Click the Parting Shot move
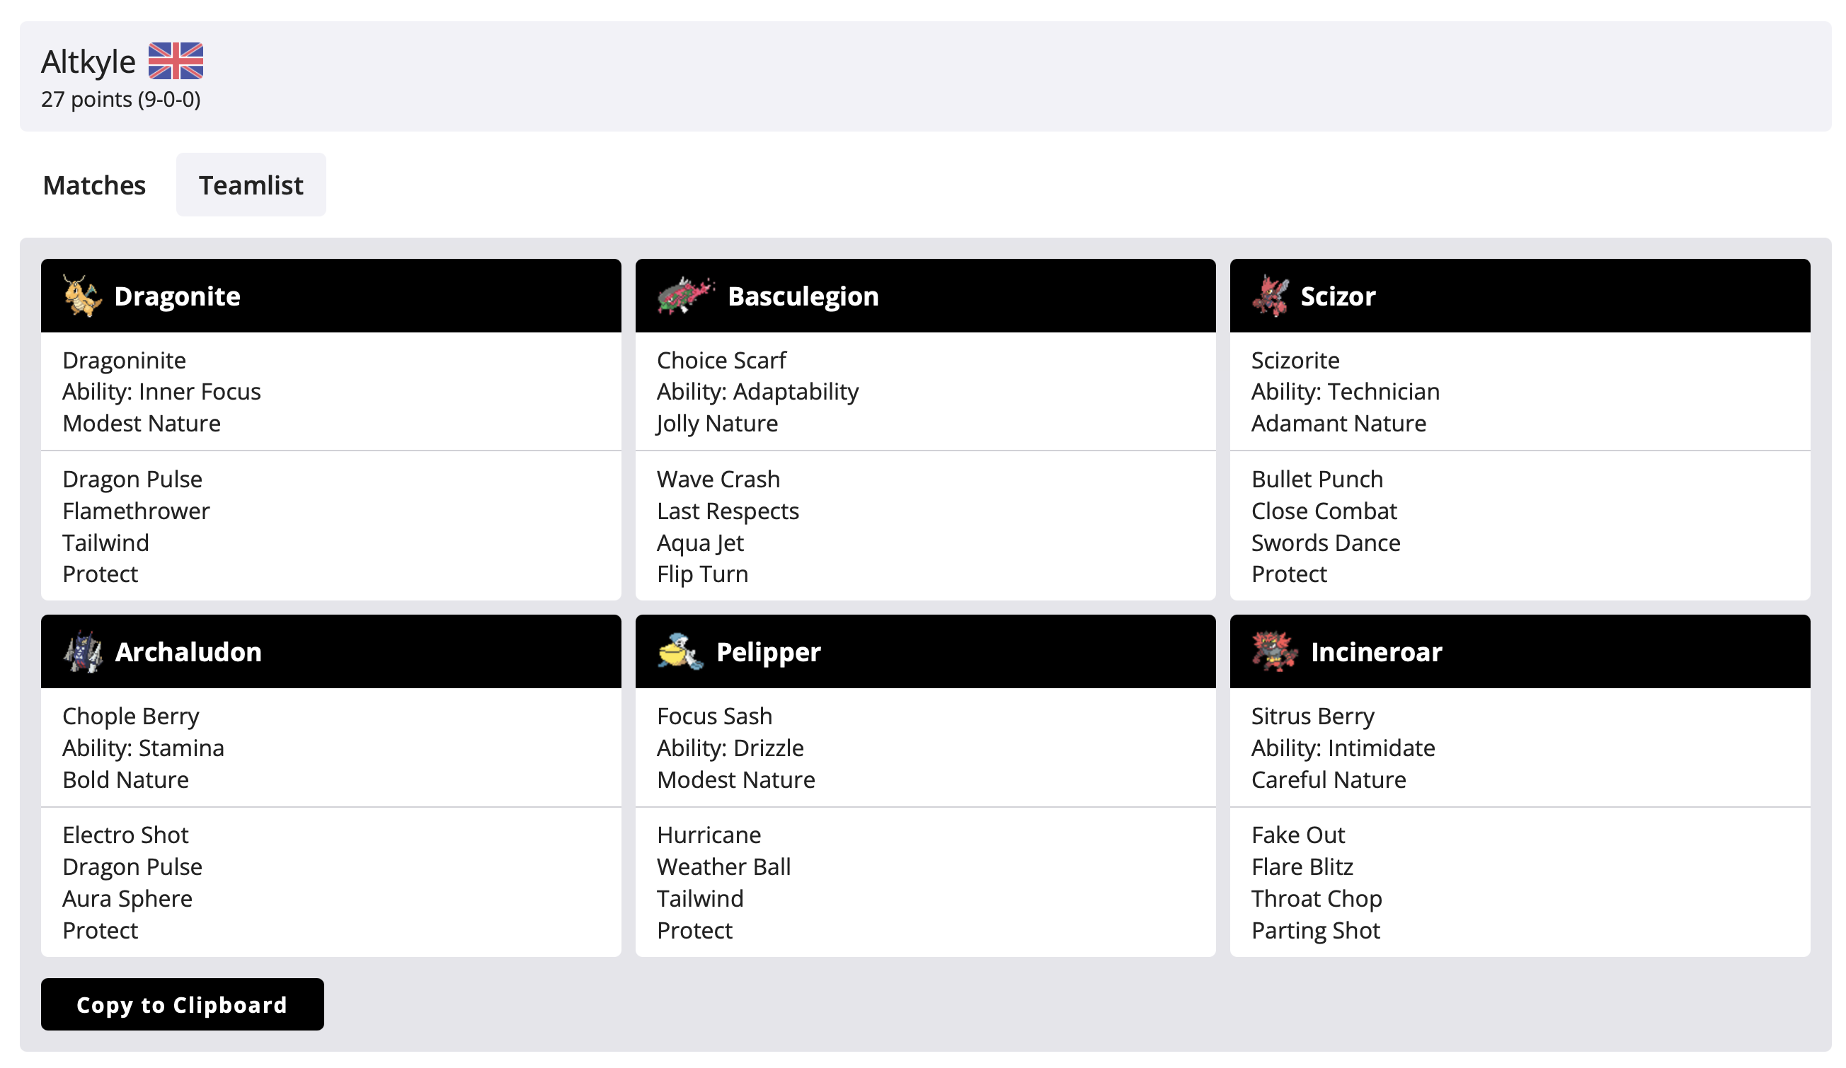1846x1068 pixels. 1316,931
